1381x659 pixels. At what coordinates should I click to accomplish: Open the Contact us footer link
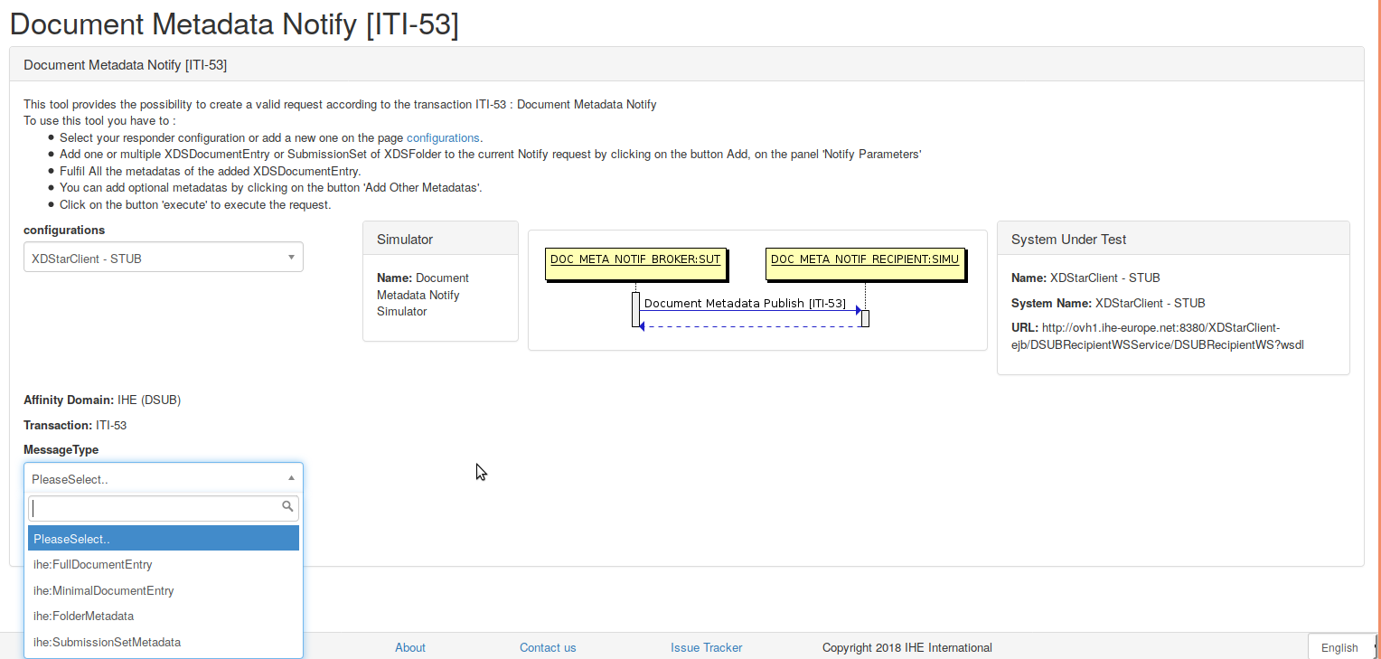[548, 647]
